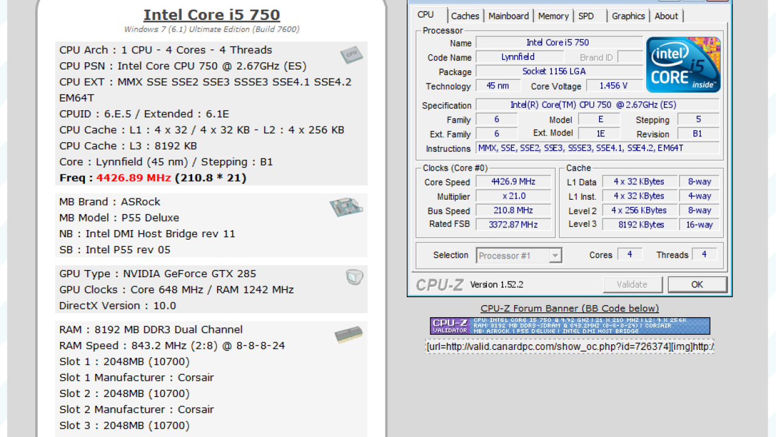The height and width of the screenshot is (437, 776).
Task: Click the RAM : 8192 MB DDR3 line
Action: pyautogui.click(x=151, y=330)
